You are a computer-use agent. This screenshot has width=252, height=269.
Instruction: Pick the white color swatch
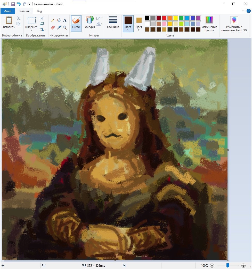click(x=147, y=24)
